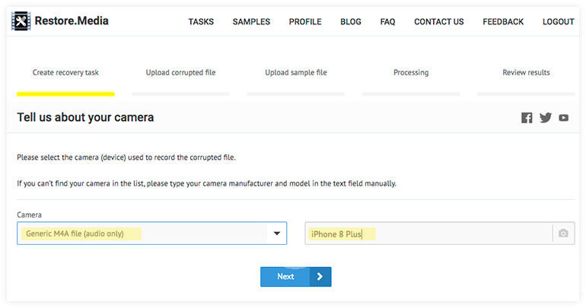
Task: Select the Upload corrupted file step
Action: pyautogui.click(x=180, y=72)
